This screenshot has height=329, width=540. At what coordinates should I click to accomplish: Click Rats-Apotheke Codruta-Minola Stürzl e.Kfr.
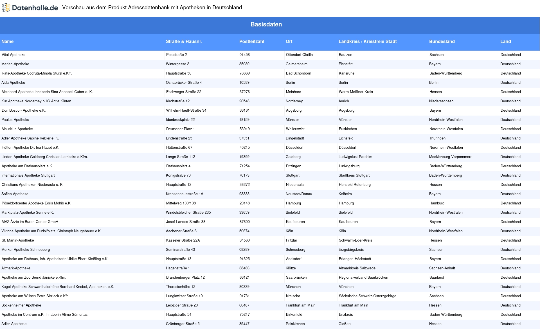(37, 73)
